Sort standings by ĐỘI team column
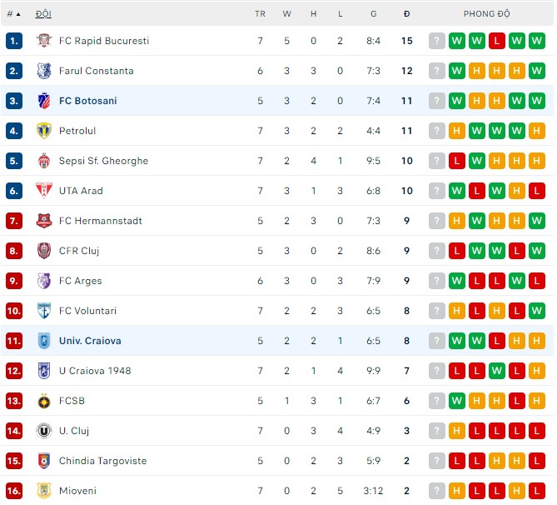Screen dimensions: 557x505 click(42, 14)
